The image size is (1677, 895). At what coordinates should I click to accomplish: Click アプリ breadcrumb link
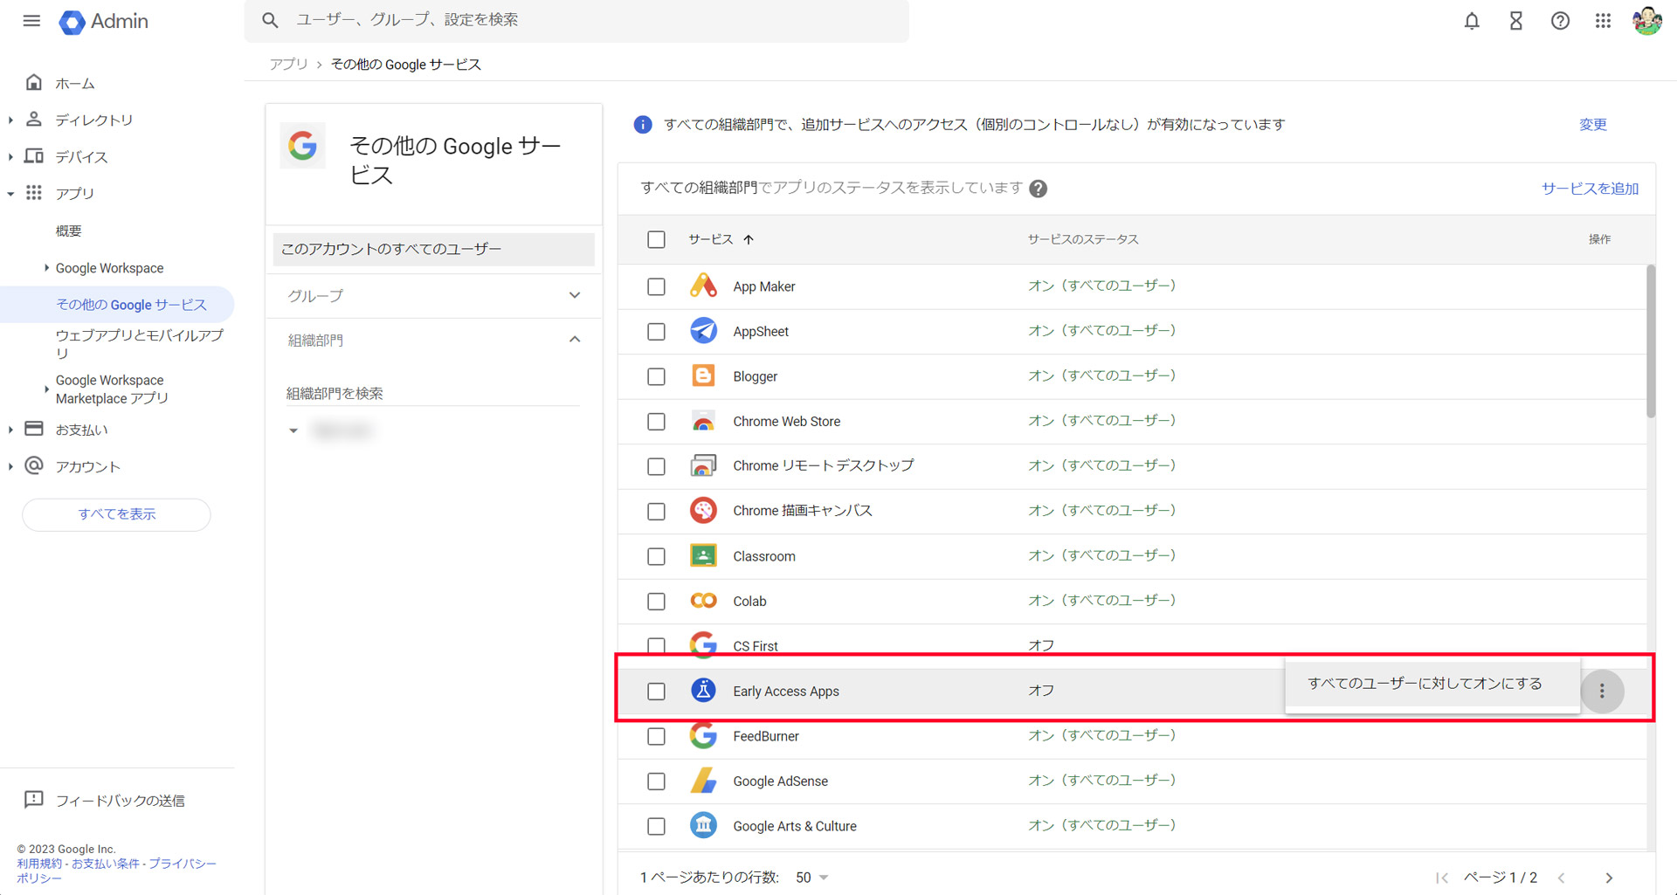pos(288,65)
